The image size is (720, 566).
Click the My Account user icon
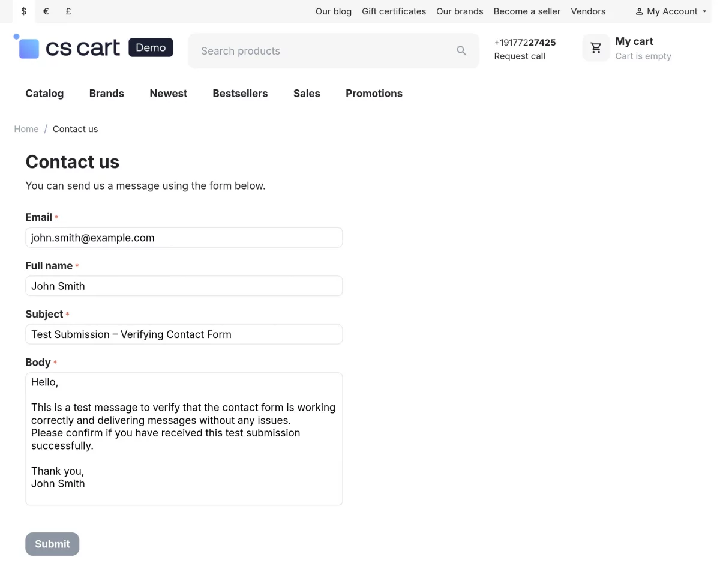pyautogui.click(x=639, y=11)
